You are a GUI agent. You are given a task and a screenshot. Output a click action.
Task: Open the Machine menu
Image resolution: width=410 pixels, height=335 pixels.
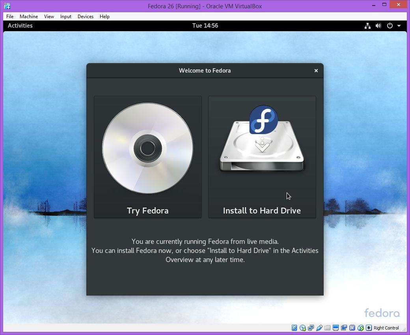29,17
